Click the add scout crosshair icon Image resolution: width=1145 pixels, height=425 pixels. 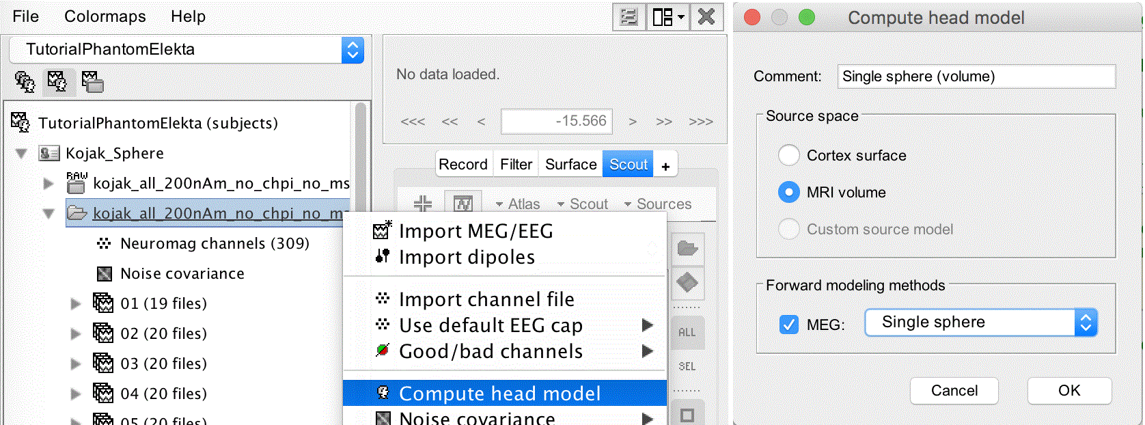pyautogui.click(x=423, y=204)
